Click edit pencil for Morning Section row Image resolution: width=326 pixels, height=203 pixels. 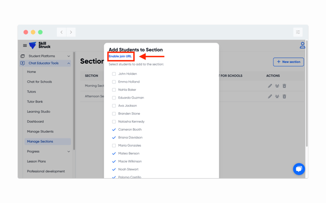[x=270, y=86]
